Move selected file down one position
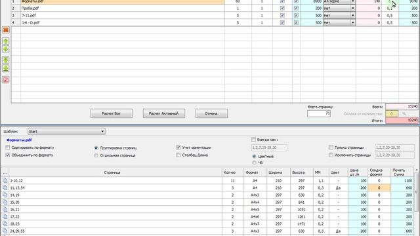The height and width of the screenshot is (236, 420). pyautogui.click(x=6, y=49)
